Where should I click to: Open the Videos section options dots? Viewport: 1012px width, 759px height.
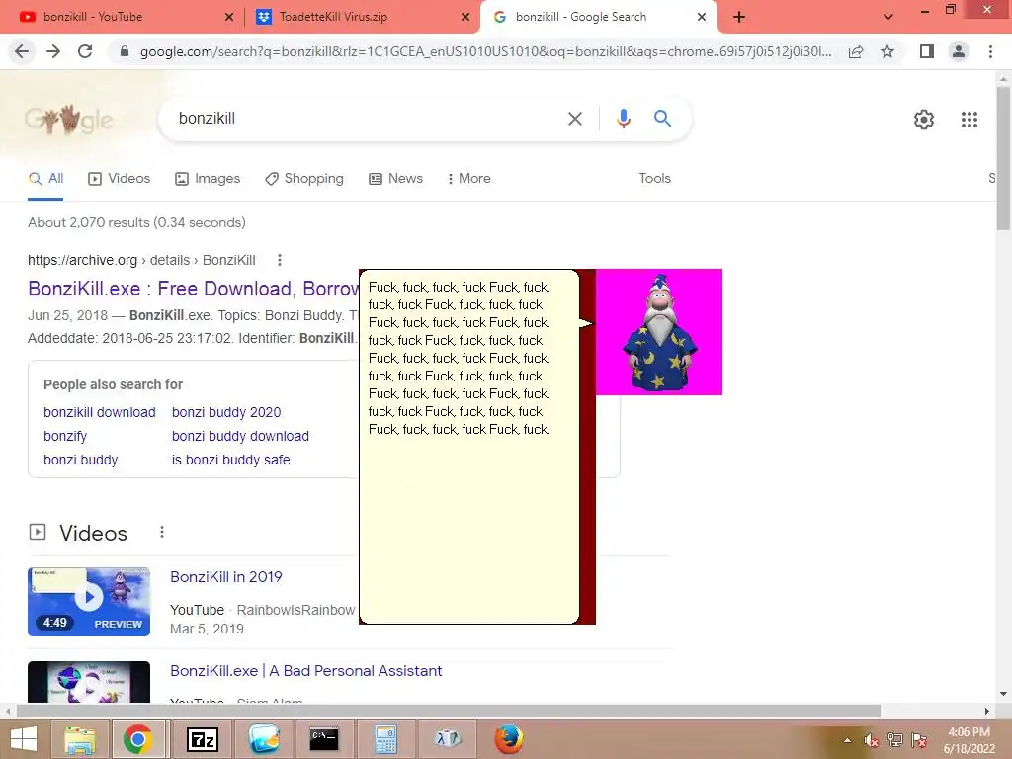pos(162,532)
